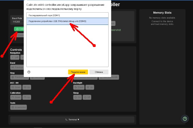Viewport: 193px width, 128px height.
Task: Click the Tools Screenshot button
Action: (18, 107)
